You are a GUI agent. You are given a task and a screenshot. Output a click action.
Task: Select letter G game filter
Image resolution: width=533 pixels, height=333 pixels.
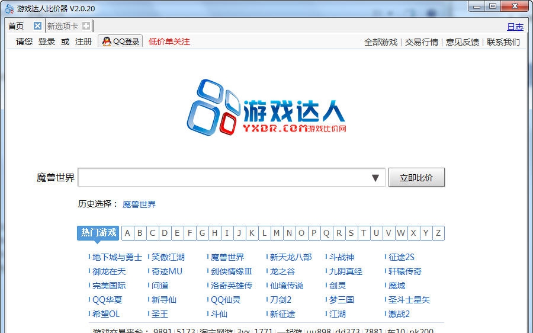pyautogui.click(x=203, y=233)
